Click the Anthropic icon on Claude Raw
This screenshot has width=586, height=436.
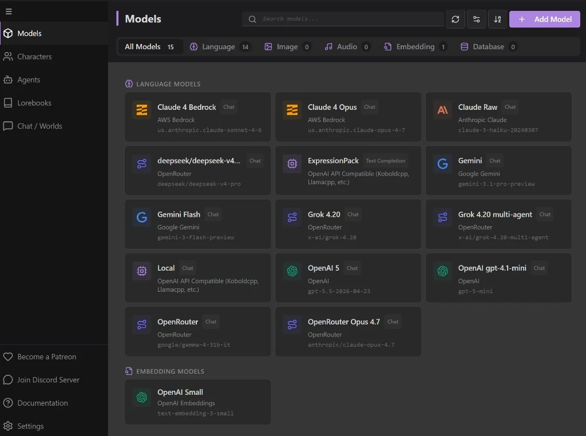tap(442, 110)
